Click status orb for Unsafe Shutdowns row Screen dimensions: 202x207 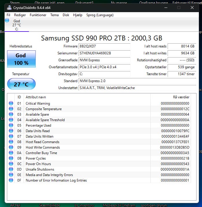pos(11,169)
